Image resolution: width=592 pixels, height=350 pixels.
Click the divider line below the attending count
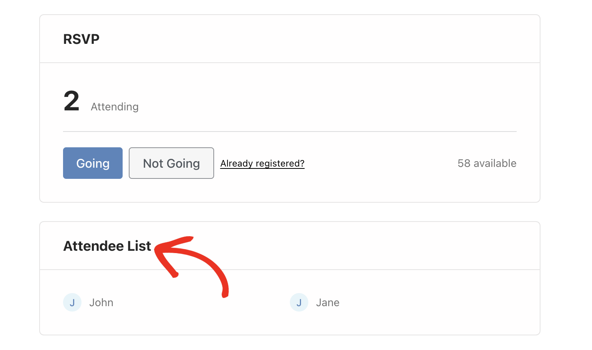[290, 132]
